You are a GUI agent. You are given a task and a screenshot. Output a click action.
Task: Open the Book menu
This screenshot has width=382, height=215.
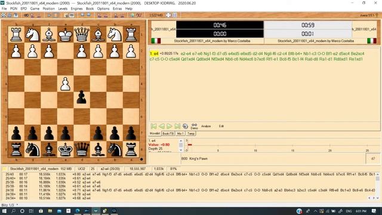pos(90,8)
